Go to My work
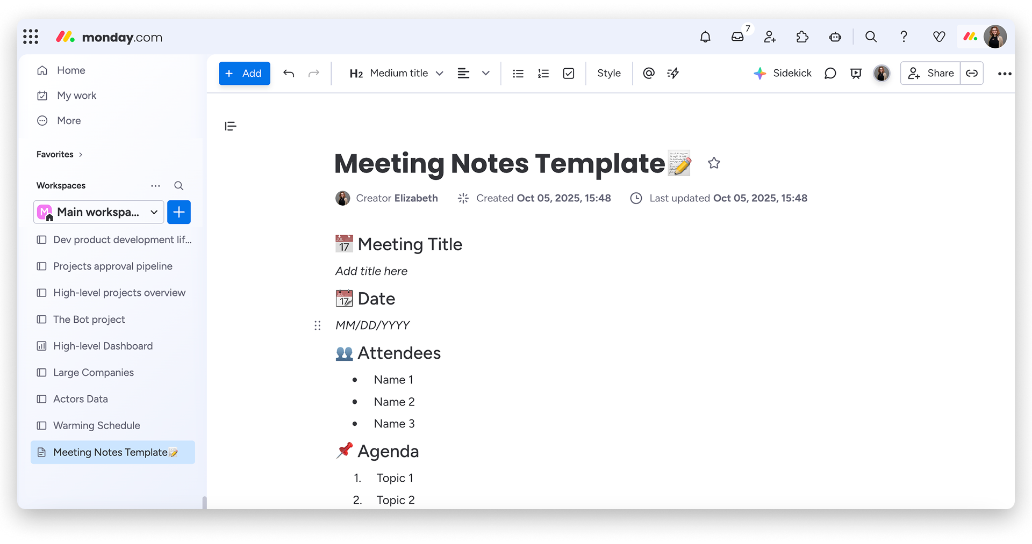The width and height of the screenshot is (1032, 544). pos(76,96)
